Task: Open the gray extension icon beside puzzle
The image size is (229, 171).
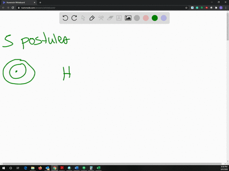Action: coord(211,8)
